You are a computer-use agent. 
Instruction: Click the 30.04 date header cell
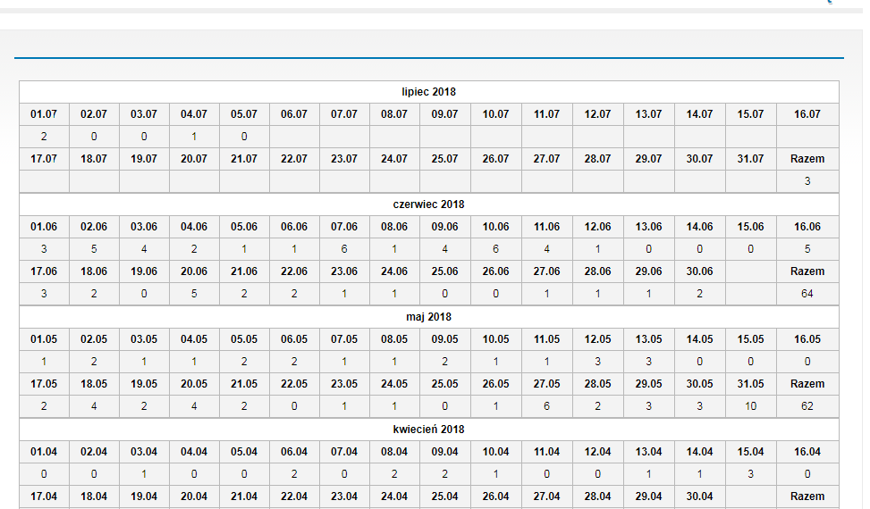pyautogui.click(x=699, y=496)
